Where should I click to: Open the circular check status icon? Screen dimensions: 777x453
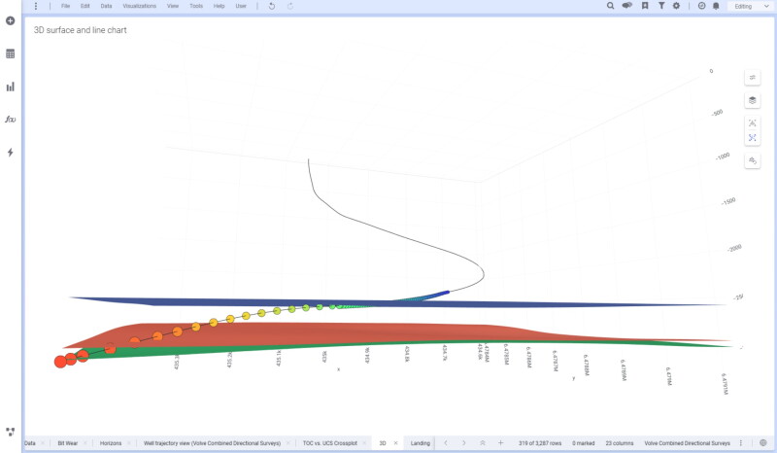(701, 6)
